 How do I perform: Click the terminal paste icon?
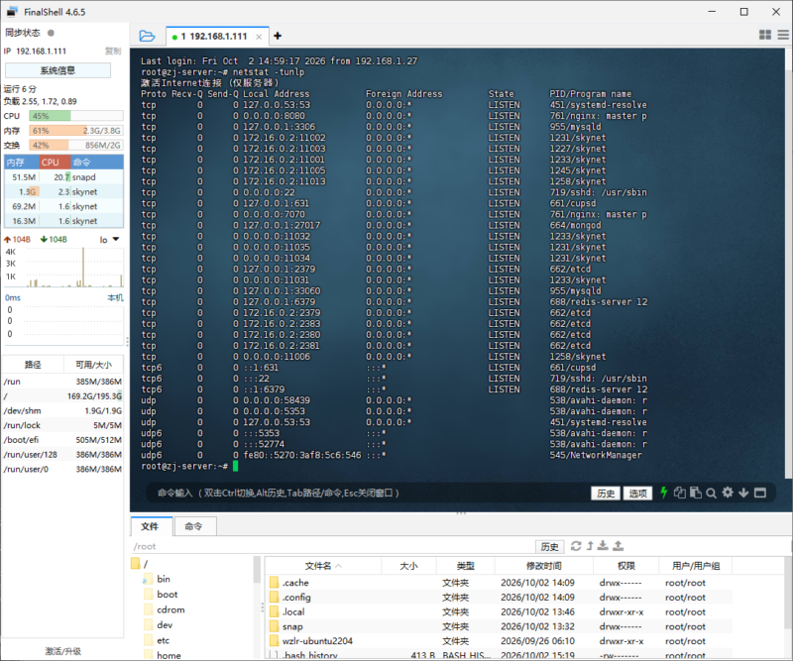click(x=696, y=493)
